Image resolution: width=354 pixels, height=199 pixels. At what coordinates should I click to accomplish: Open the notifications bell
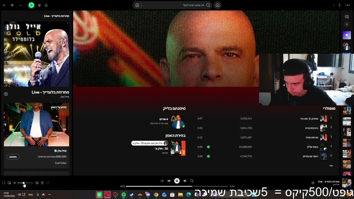pos(46,5)
